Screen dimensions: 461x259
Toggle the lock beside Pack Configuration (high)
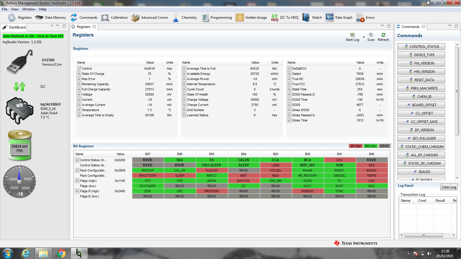pos(77,170)
